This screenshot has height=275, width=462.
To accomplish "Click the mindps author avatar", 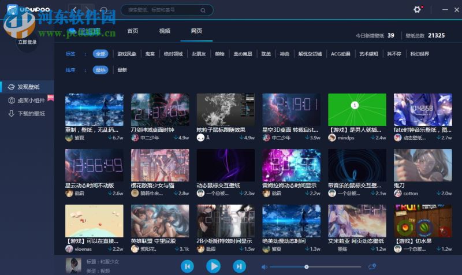I will coord(332,137).
